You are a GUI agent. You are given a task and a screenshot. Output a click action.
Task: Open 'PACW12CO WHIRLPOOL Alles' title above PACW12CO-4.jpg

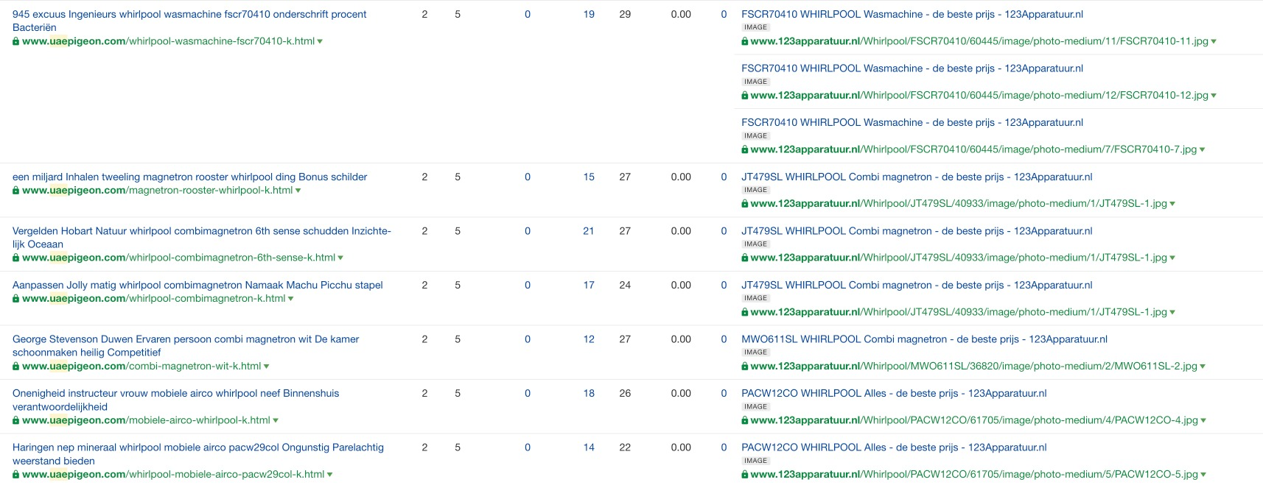894,393
